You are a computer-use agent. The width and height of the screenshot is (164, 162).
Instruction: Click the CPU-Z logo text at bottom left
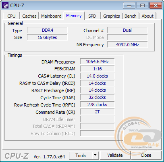(x=17, y=156)
